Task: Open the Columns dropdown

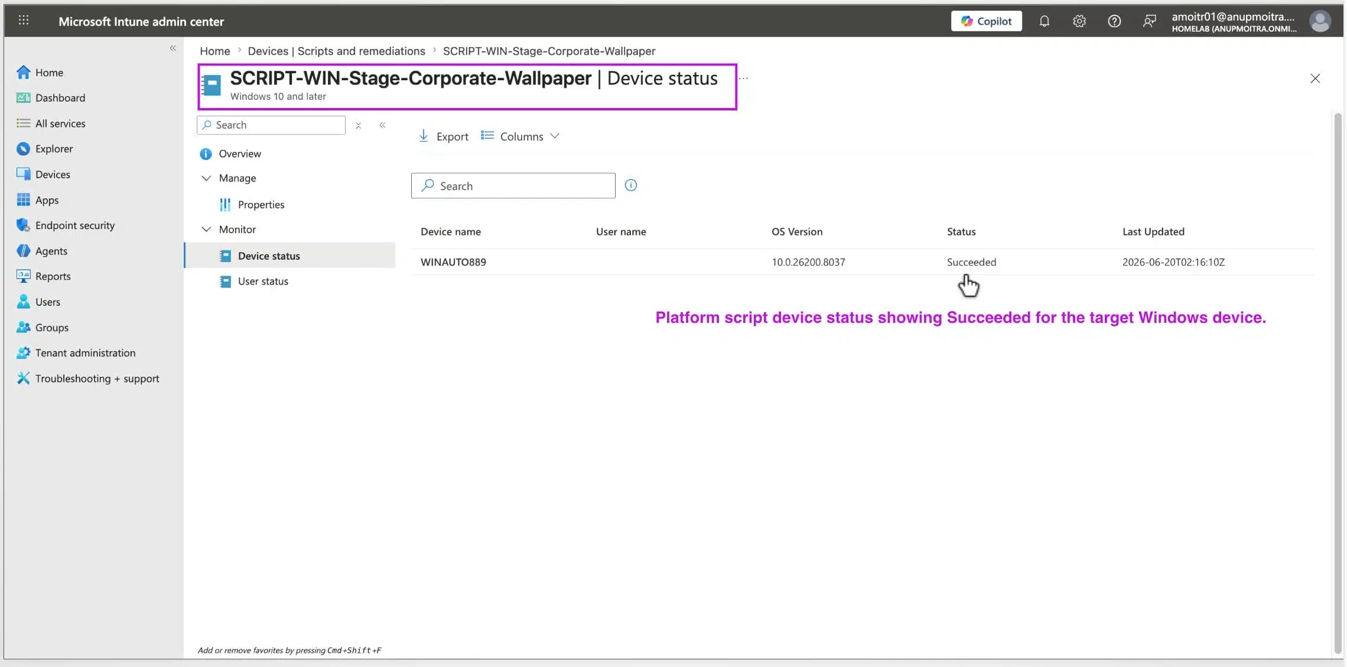Action: [x=520, y=136]
